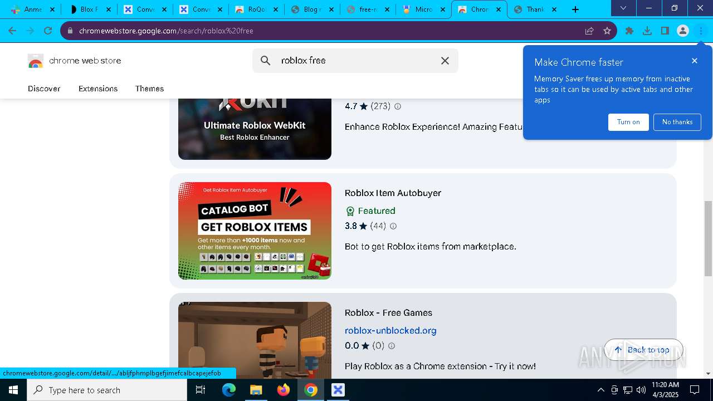Click info icon beside Autobuyer rating (44)

coord(393,226)
